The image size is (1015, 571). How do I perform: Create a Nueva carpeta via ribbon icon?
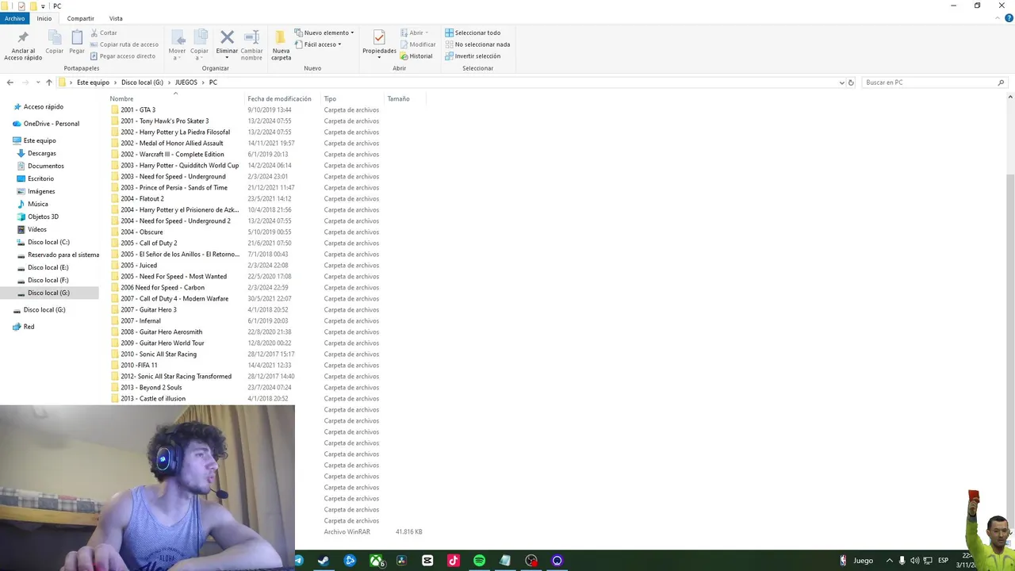click(x=281, y=45)
